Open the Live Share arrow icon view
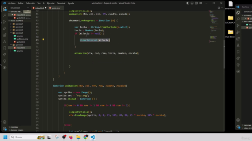Viewport: 252px width, 141px height. 4,54
